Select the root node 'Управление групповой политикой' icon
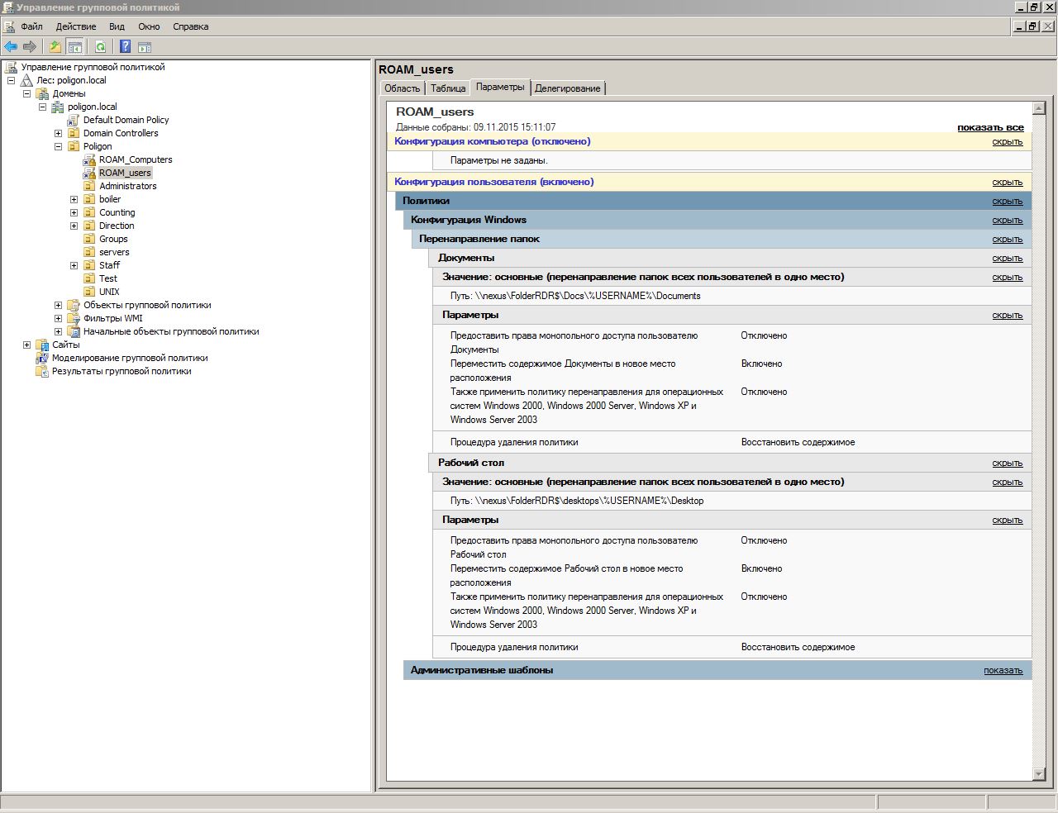 point(11,67)
